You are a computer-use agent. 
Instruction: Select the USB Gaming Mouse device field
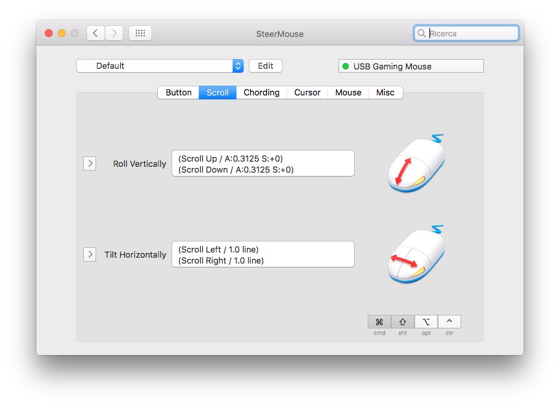click(x=411, y=66)
